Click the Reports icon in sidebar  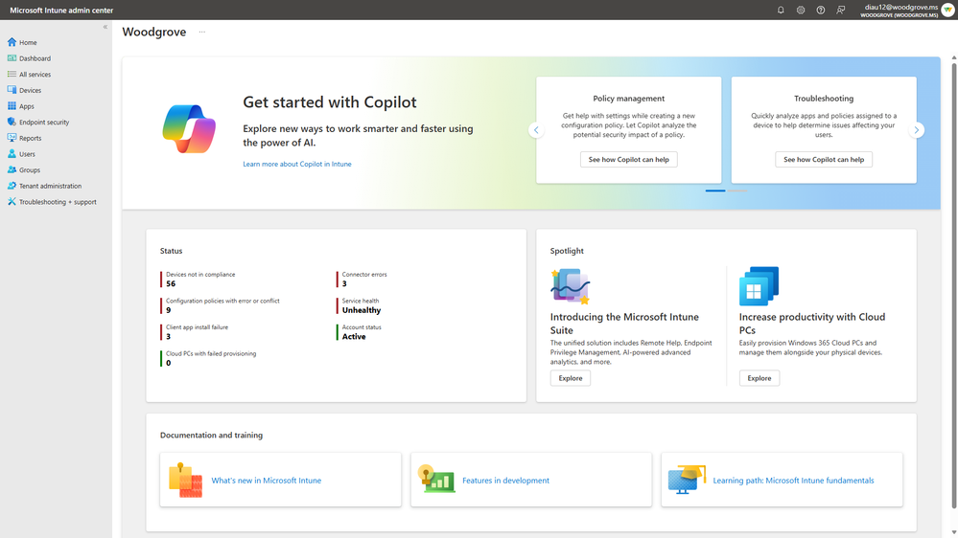tap(12, 138)
